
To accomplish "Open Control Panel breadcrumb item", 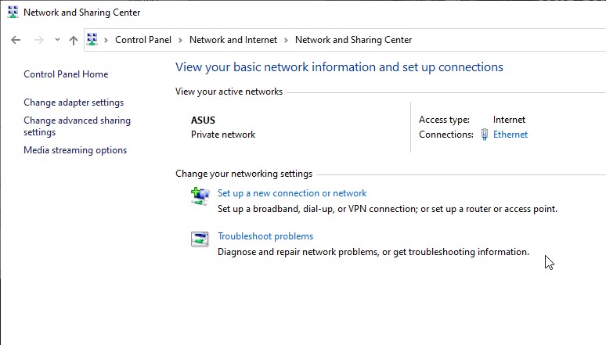I will (143, 40).
